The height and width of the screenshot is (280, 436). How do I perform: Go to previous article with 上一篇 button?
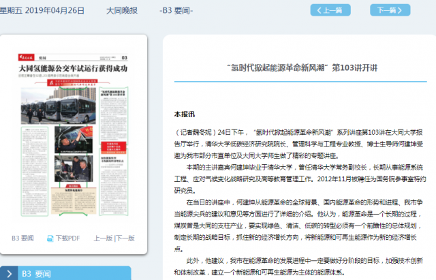[330, 10]
